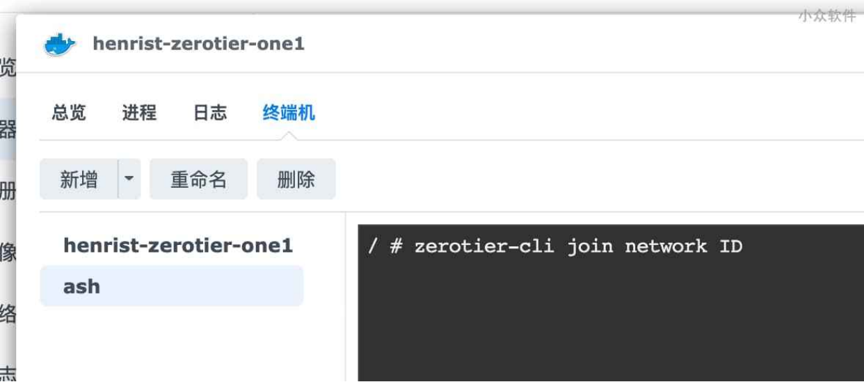This screenshot has height=382, width=864.
Task: Open the 日志 tab
Action: coord(209,113)
